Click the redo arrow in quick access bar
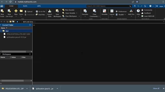 point(142,6)
